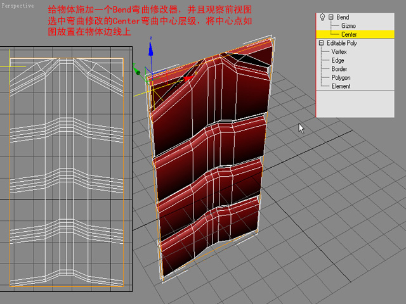
Task: Choose the Vertex sub-object level
Action: 339,52
